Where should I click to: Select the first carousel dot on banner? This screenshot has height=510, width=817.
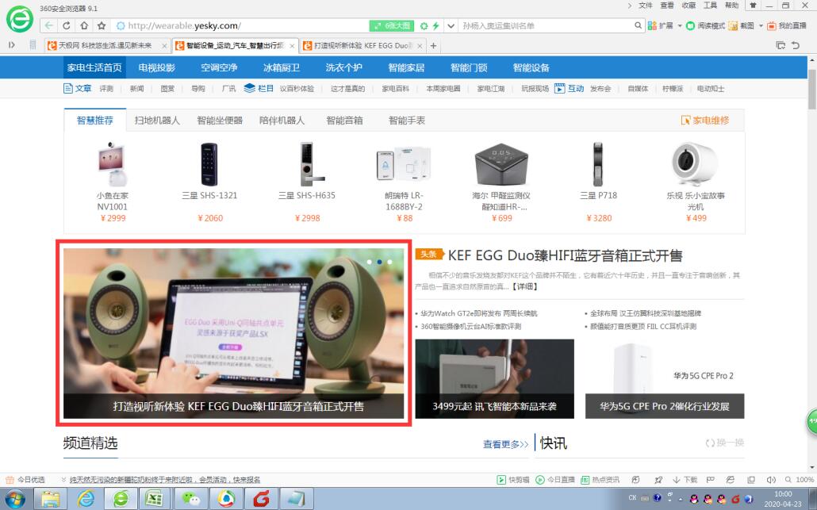click(370, 262)
